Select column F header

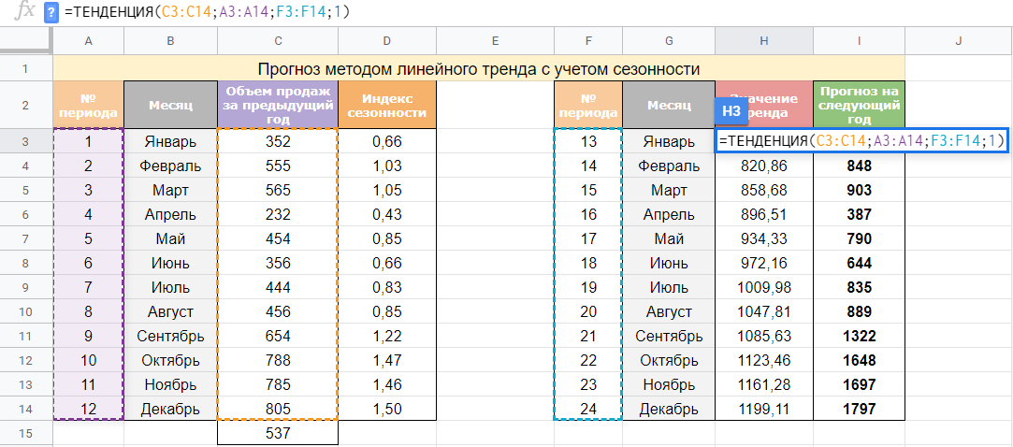(588, 41)
